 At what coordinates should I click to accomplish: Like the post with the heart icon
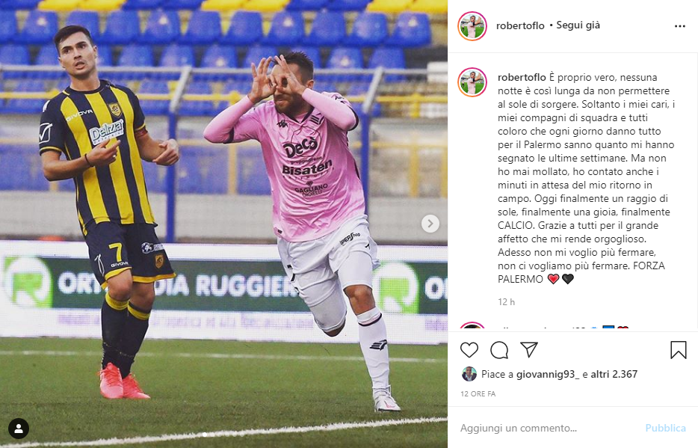pyautogui.click(x=469, y=350)
